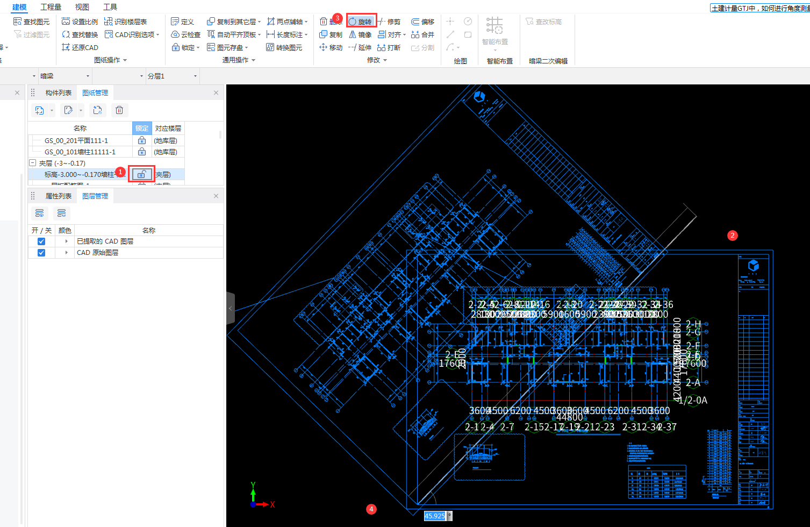Click 还原CAD (restore CAD) tool
The width and height of the screenshot is (810, 527).
pyautogui.click(x=80, y=47)
